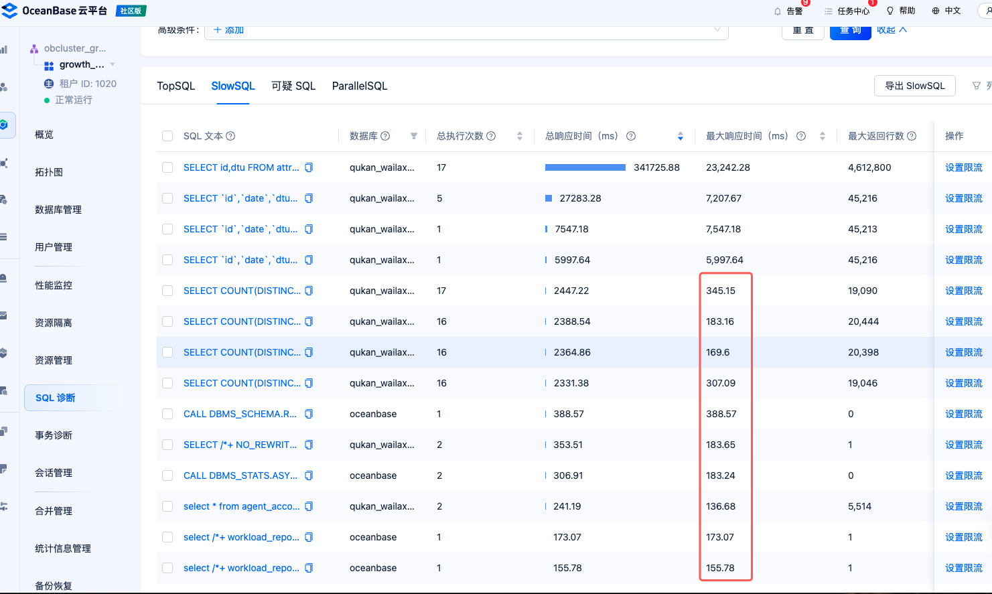Switch to the TopSQL tab
This screenshot has width=992, height=594.
[176, 86]
